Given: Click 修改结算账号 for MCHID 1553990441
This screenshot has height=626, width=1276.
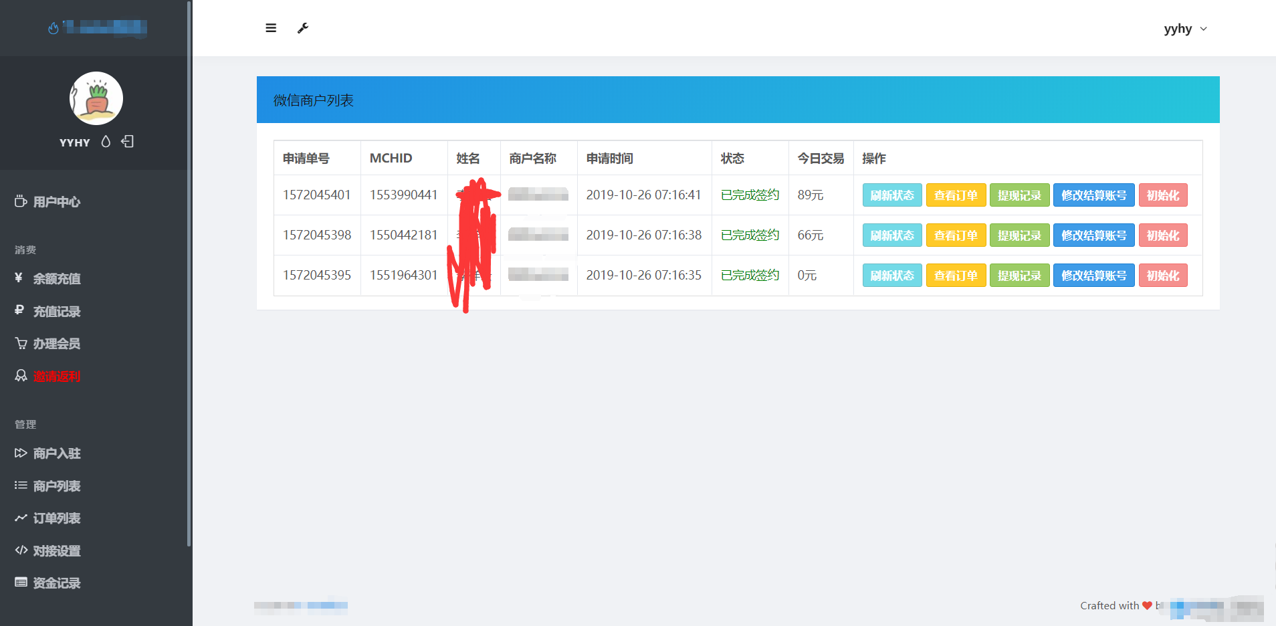Looking at the screenshot, I should coord(1093,195).
